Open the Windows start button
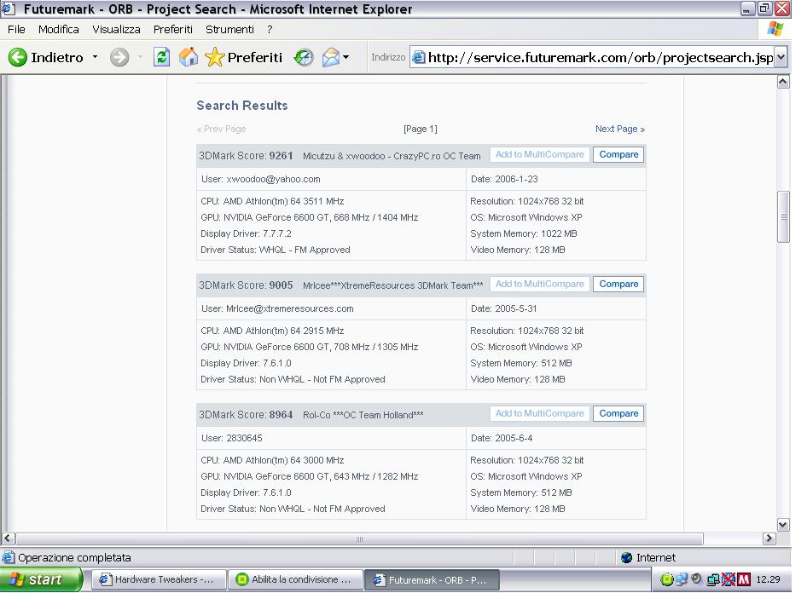Screen dimensions: 807x593 40,579
